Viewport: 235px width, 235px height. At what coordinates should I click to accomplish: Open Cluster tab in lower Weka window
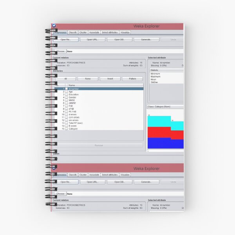point(83,175)
